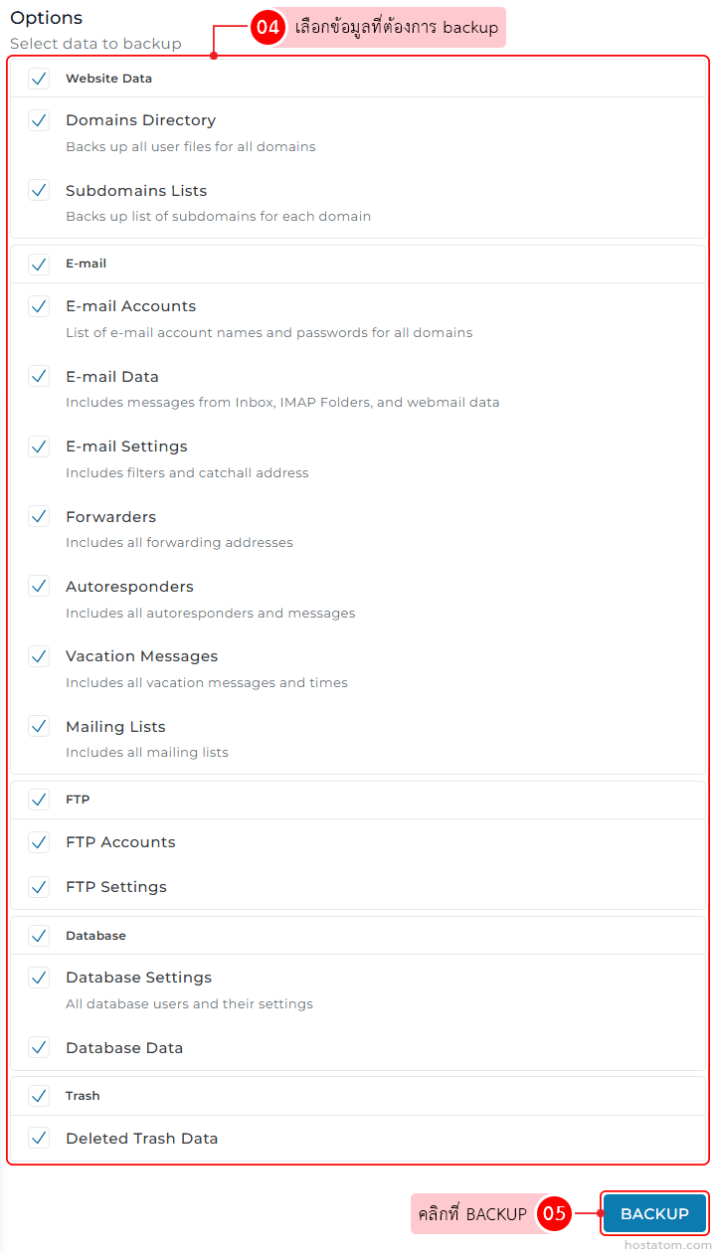
Task: Deselect the E-mail Data checkbox
Action: 39,376
